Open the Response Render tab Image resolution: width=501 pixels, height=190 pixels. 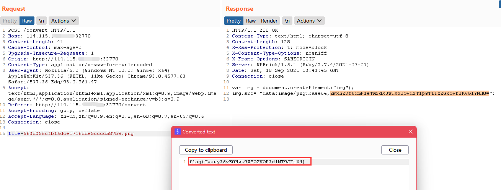click(x=269, y=21)
